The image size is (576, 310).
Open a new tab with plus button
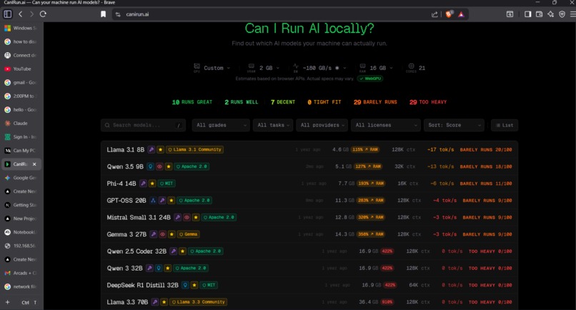click(x=7, y=302)
